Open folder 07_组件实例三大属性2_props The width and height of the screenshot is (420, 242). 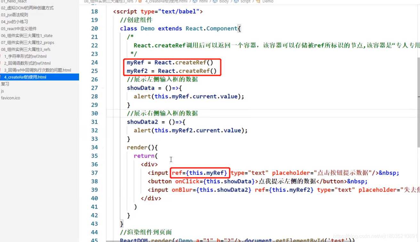tap(28, 43)
